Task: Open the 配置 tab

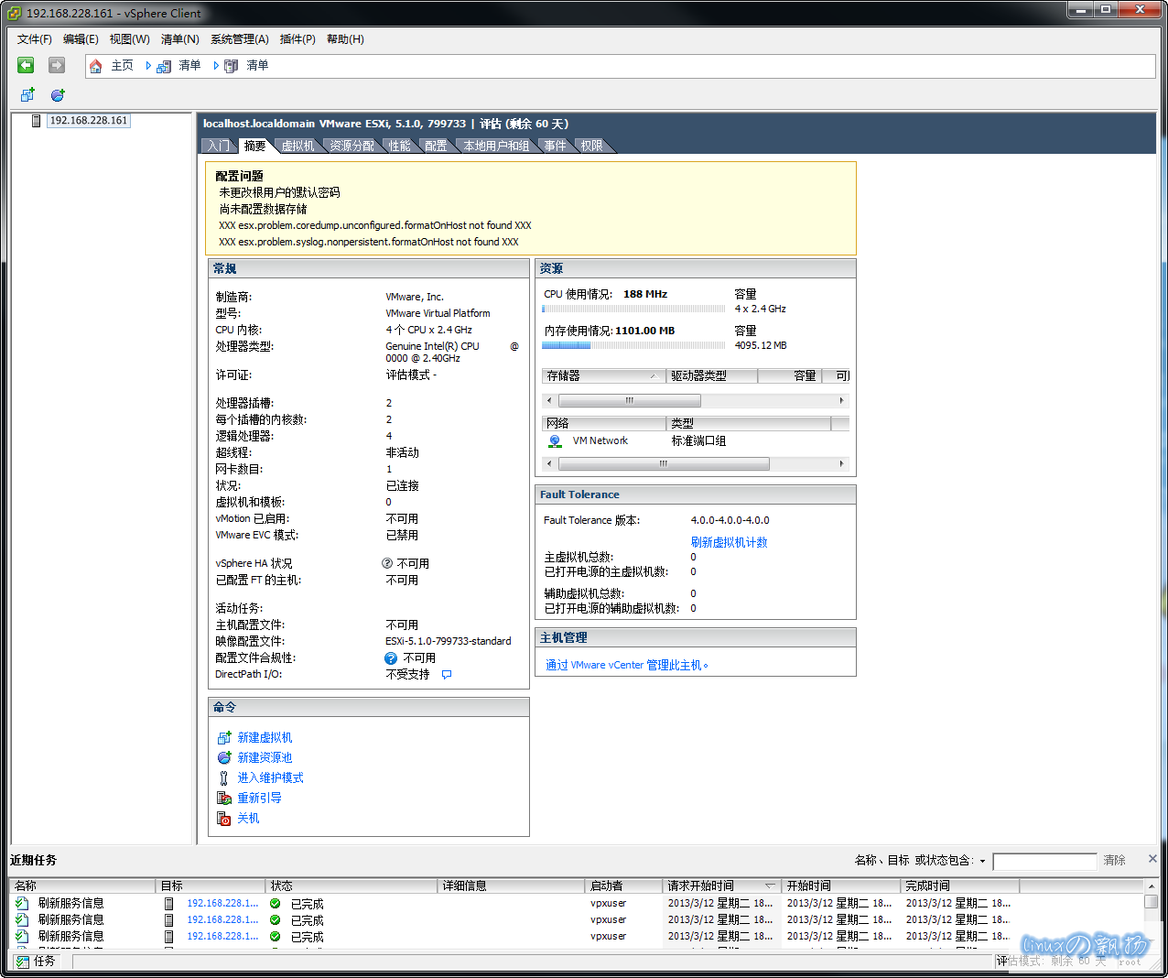Action: pos(436,146)
